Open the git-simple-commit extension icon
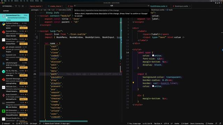The image size is (223, 125). click(3, 48)
